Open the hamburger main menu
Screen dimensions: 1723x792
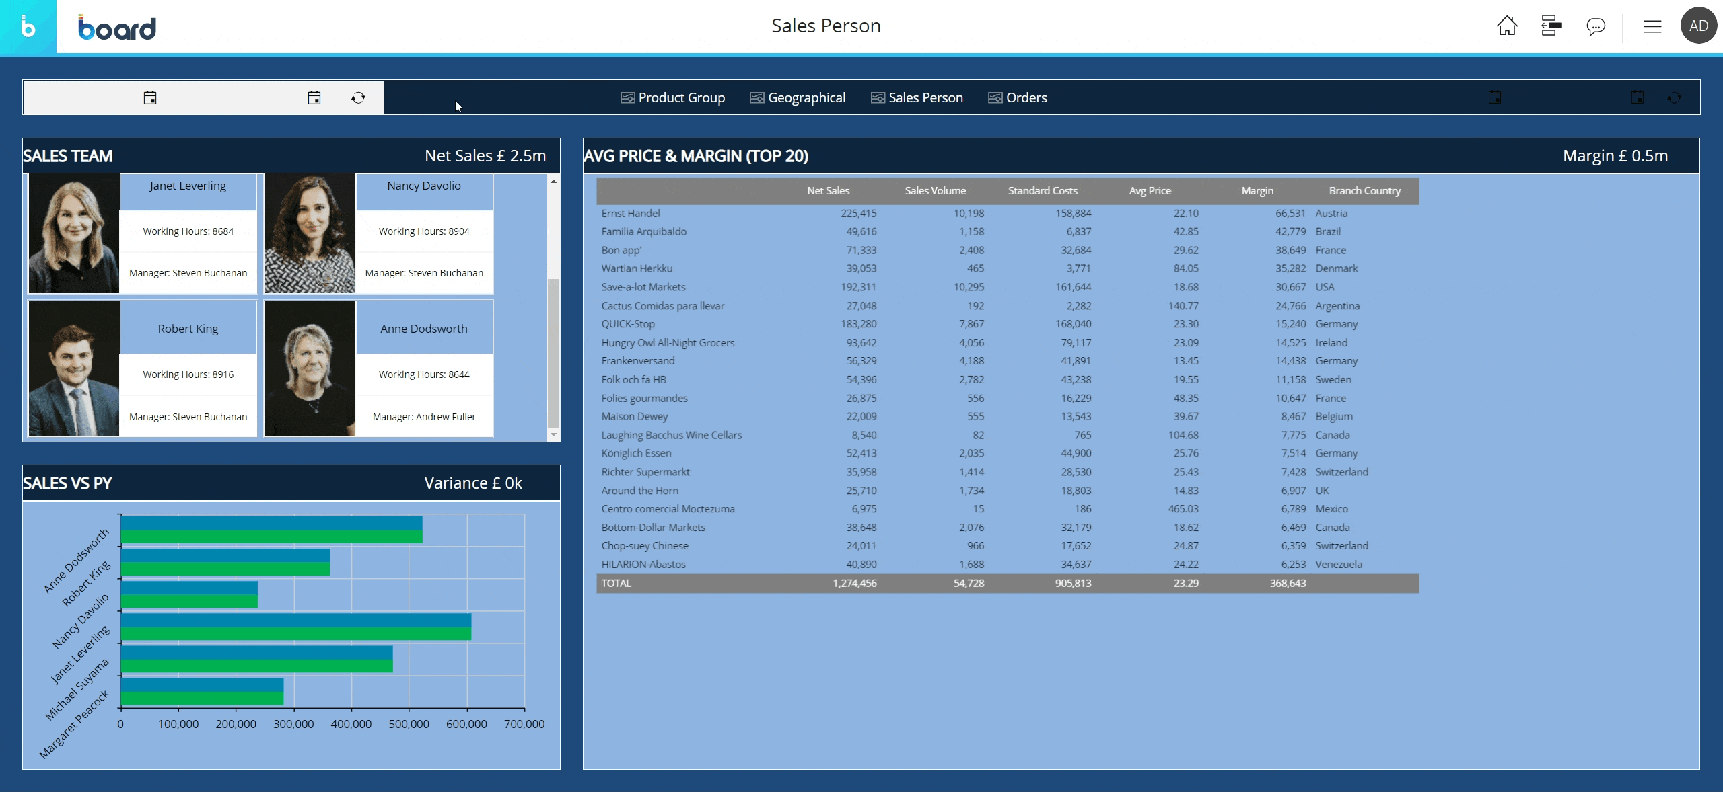pos(1652,27)
